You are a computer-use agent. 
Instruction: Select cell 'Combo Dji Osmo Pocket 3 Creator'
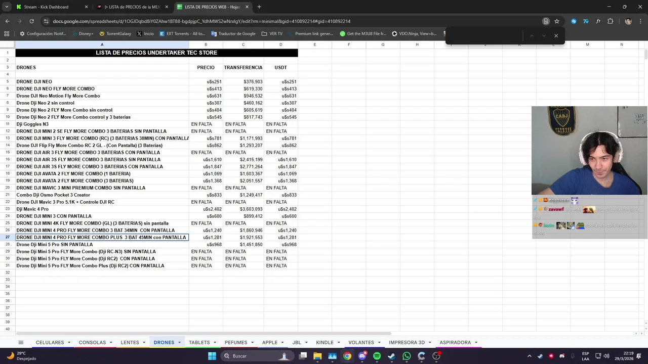[x=102, y=195]
